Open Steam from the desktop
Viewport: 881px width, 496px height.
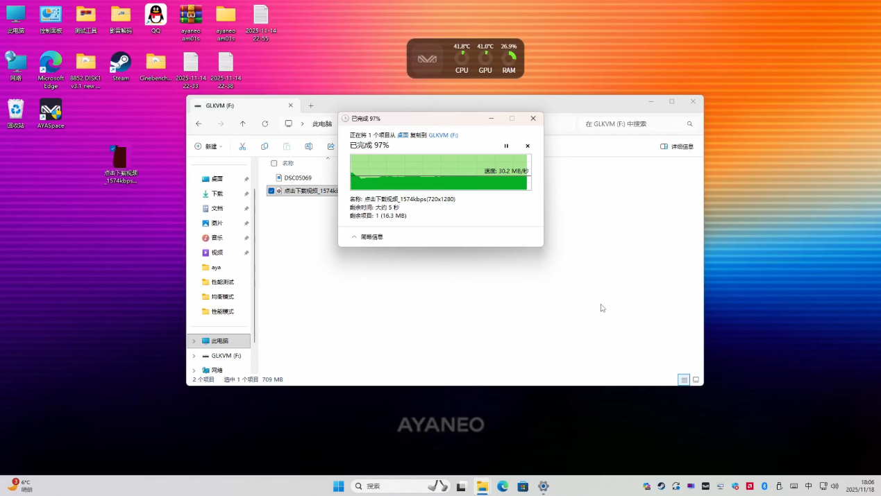click(x=121, y=66)
